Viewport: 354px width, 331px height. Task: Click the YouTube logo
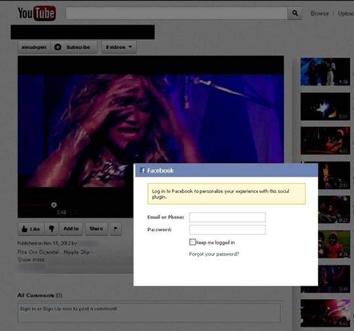pyautogui.click(x=37, y=13)
